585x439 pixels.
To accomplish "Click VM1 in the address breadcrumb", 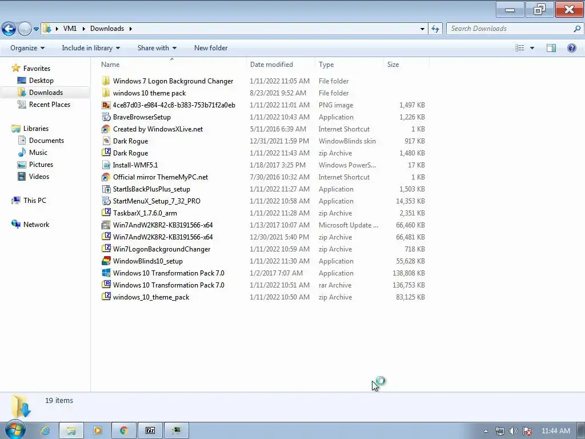I will (x=70, y=29).
